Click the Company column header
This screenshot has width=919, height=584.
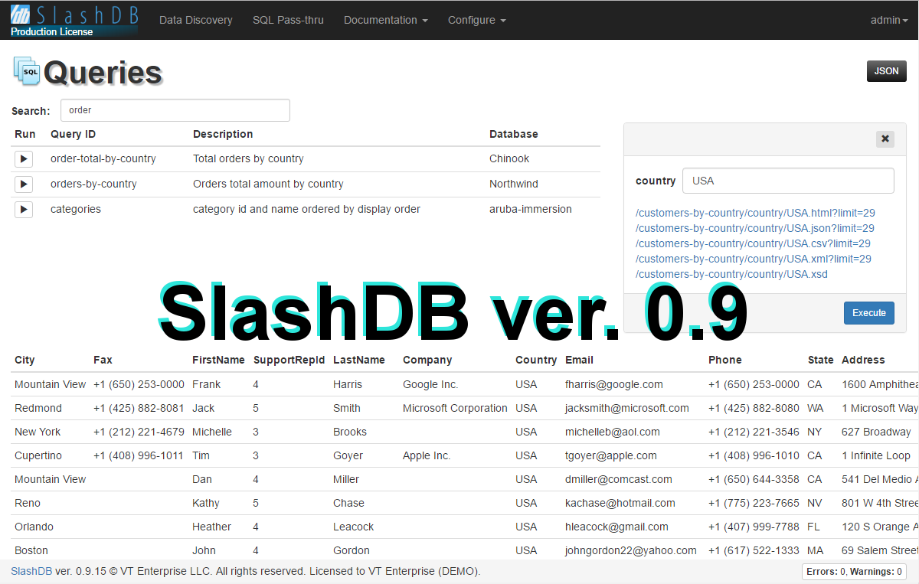click(427, 361)
